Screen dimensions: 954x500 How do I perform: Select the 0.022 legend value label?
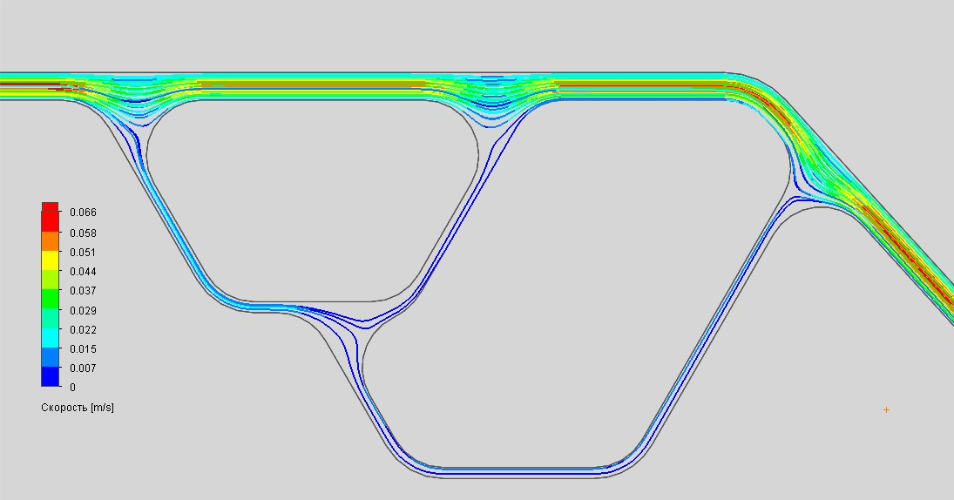[x=83, y=330]
